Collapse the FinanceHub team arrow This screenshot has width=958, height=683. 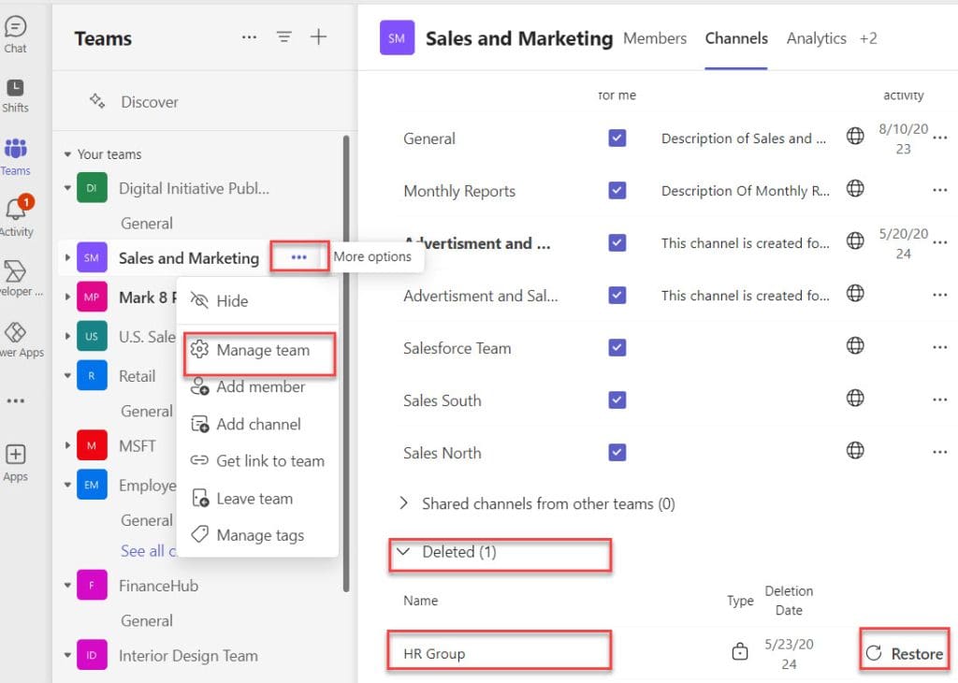[67, 586]
